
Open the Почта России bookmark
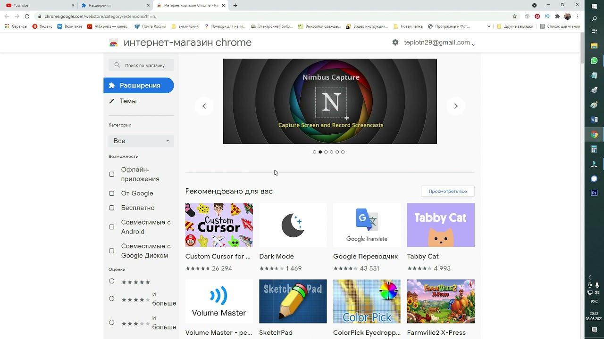[150, 26]
